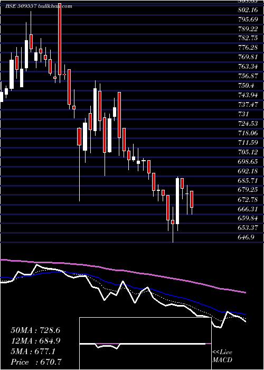Click the <<Live MACD label
The width and height of the screenshot is (264, 370).
point(222,356)
